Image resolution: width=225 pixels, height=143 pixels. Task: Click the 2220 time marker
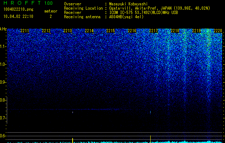218,31
